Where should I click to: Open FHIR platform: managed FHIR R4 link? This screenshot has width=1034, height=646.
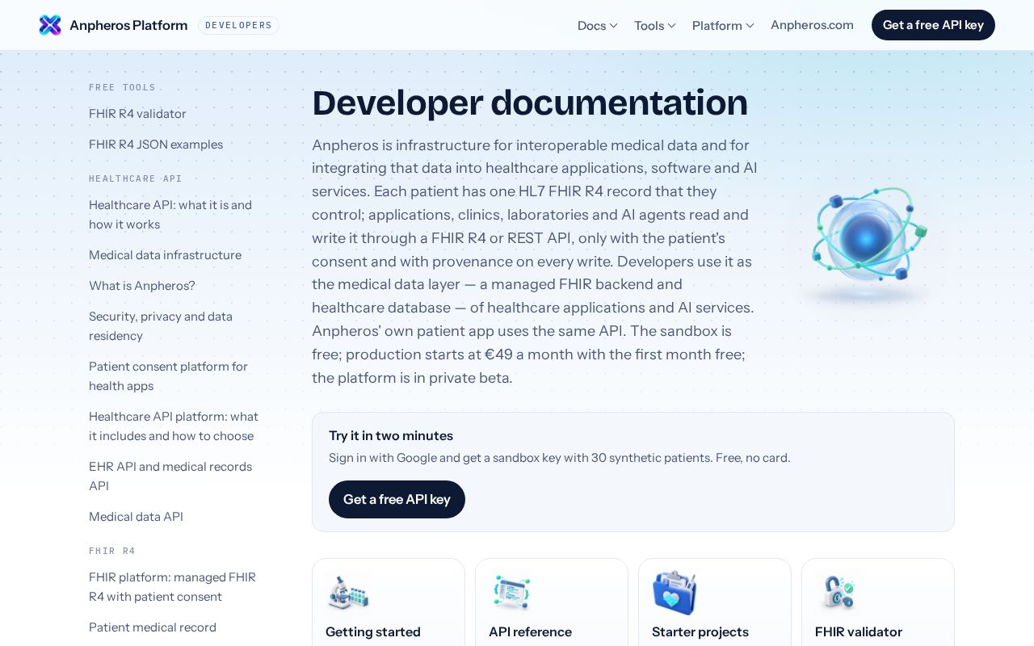[x=172, y=587]
